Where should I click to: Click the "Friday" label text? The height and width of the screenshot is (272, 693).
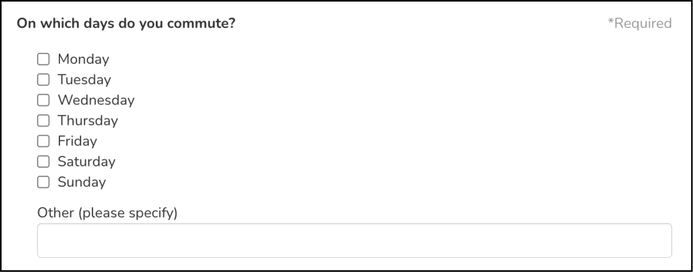(x=77, y=141)
